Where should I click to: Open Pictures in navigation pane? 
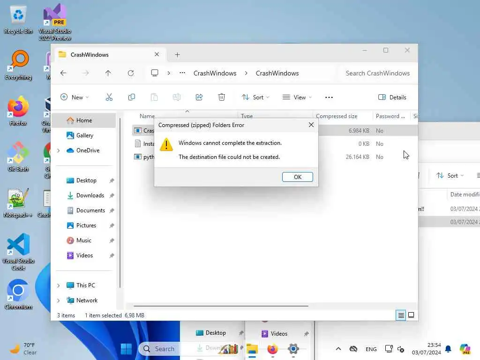pyautogui.click(x=86, y=225)
